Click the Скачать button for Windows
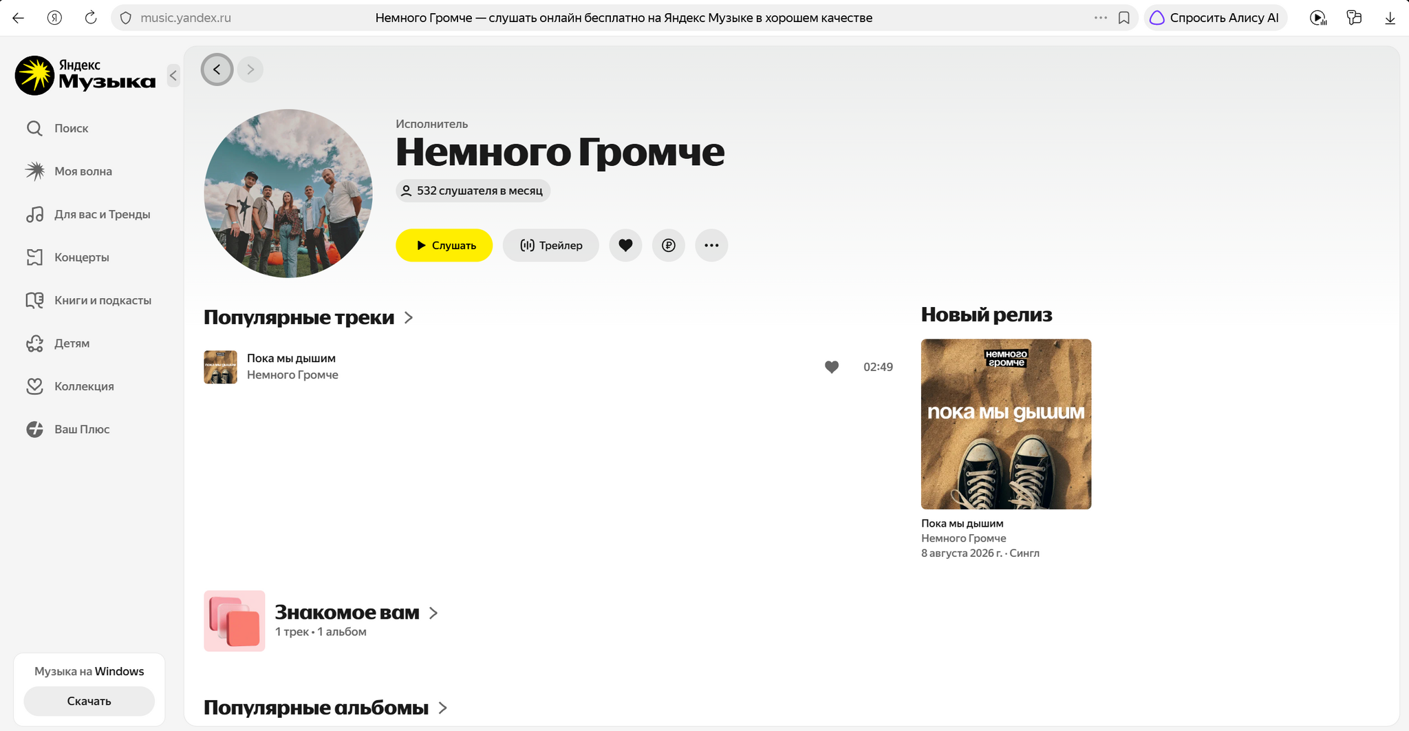Viewport: 1409px width, 731px height. click(x=89, y=701)
